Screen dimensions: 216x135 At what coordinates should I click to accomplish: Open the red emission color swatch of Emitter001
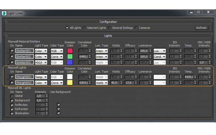[x=70, y=51]
